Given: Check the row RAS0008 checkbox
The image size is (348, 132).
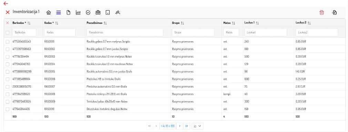Looking at the screenshot, I should 8,94.
